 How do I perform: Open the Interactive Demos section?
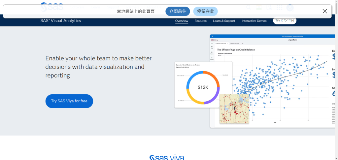[254, 21]
